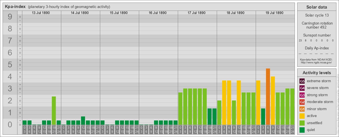The height and width of the screenshot is (137, 339).
Task: Open the ngdc.noaa.gov source link
Action: 316,62
